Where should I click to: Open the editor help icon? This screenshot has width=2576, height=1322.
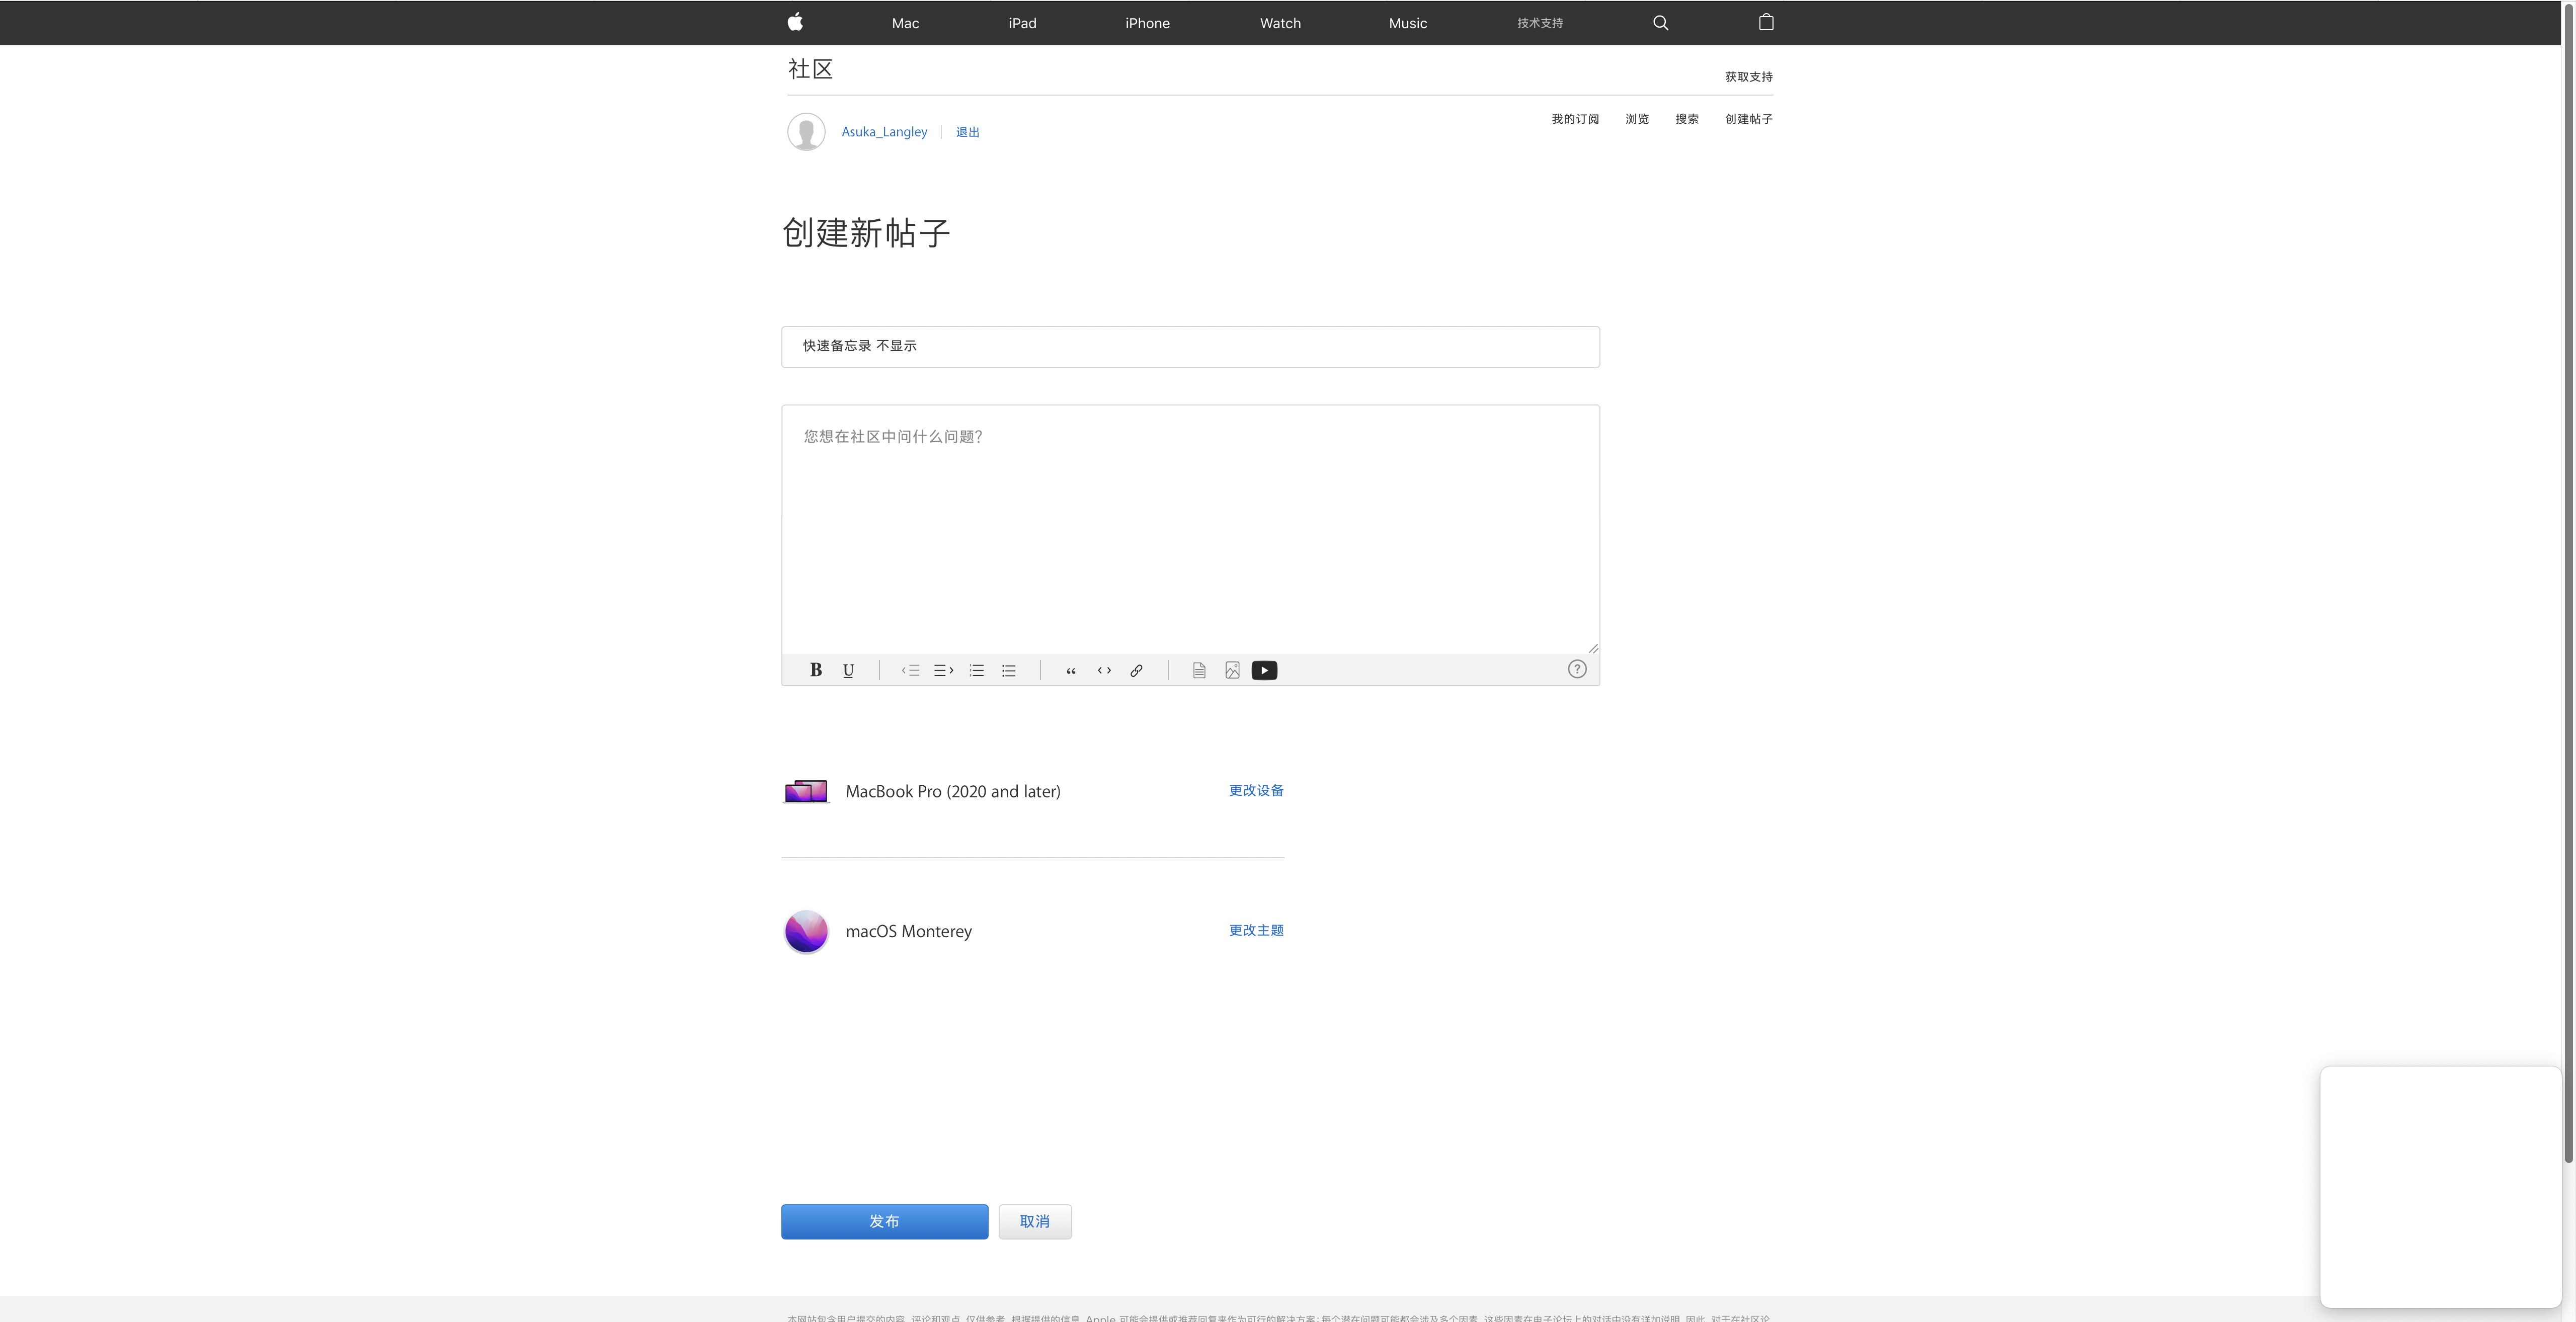pos(1577,669)
